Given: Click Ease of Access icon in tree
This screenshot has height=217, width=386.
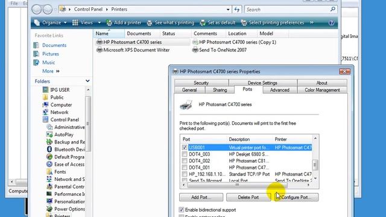Looking at the screenshot, I should 49,164.
